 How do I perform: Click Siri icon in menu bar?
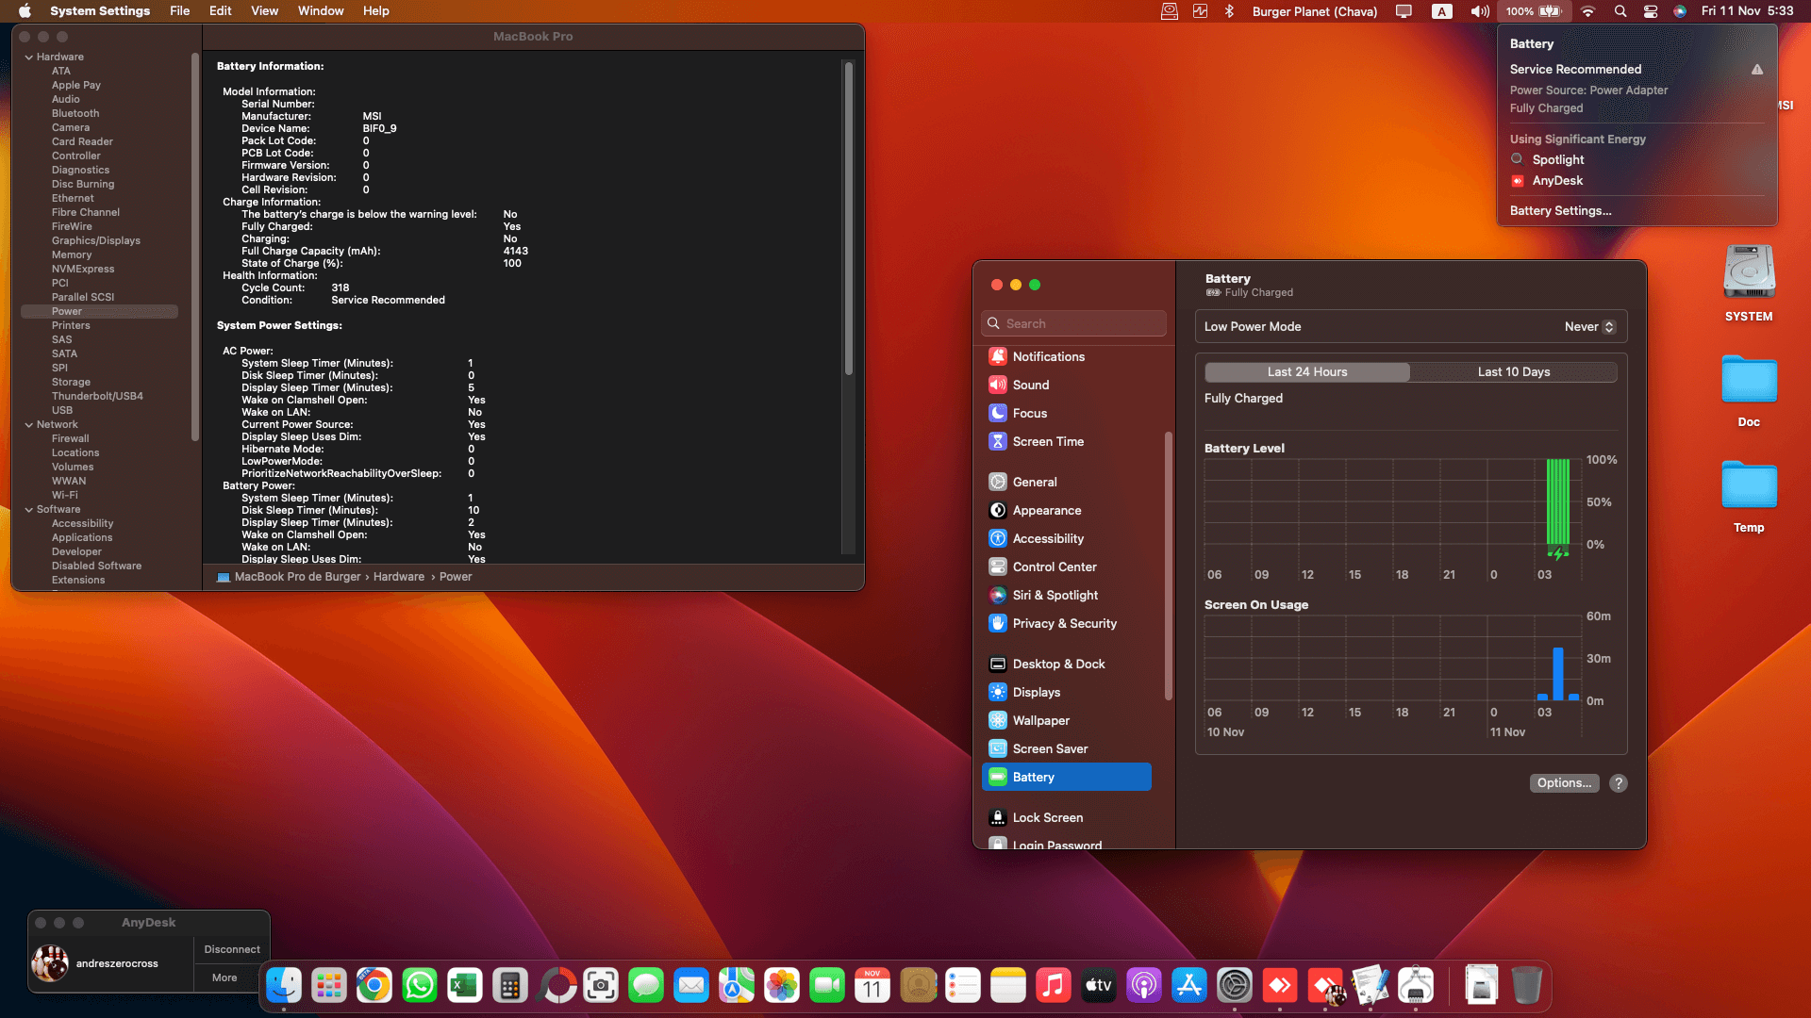point(1680,11)
